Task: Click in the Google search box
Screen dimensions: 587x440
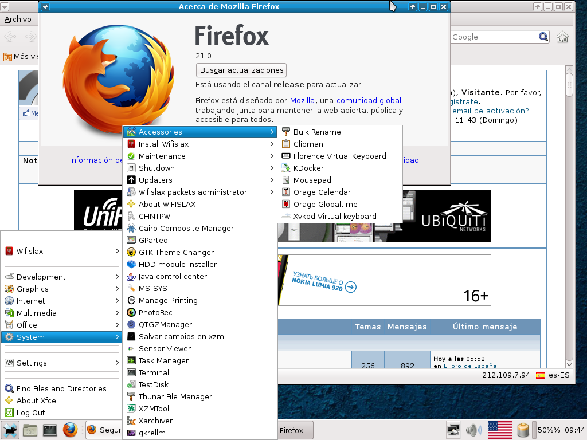Action: (x=494, y=37)
